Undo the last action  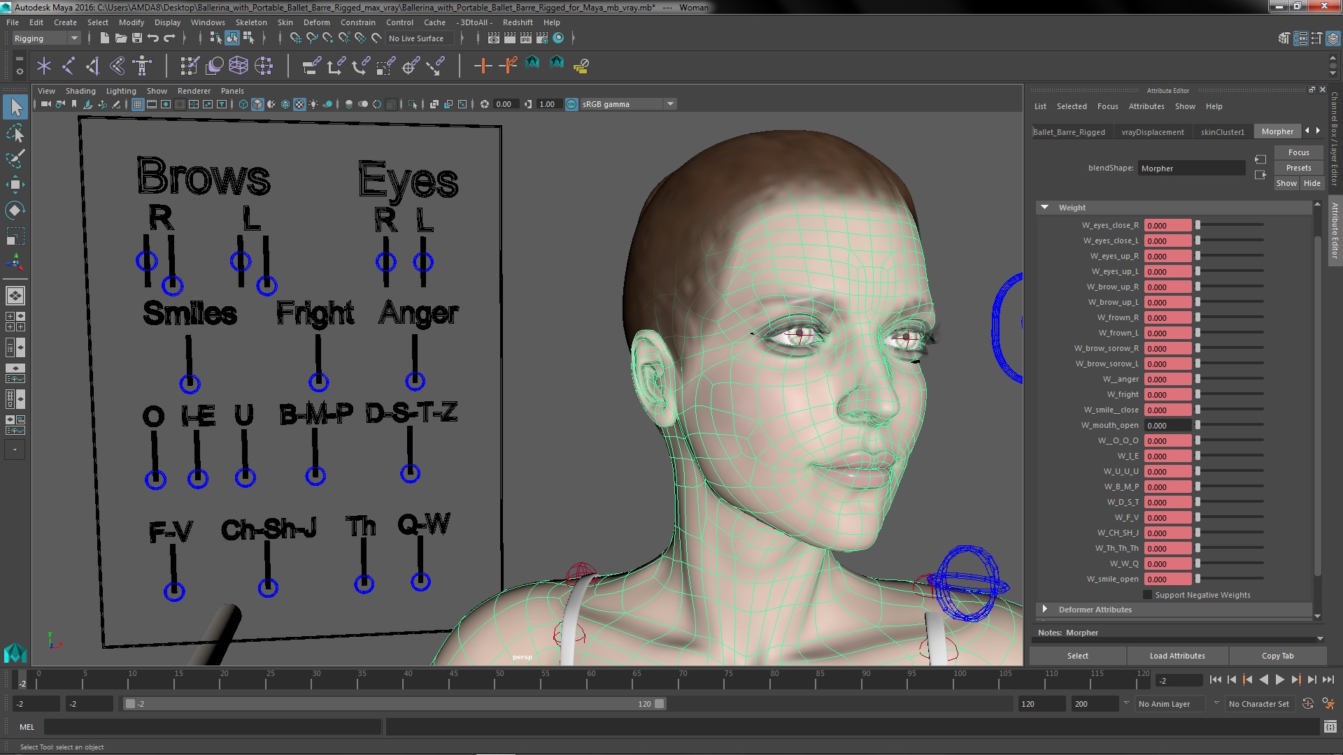153,38
